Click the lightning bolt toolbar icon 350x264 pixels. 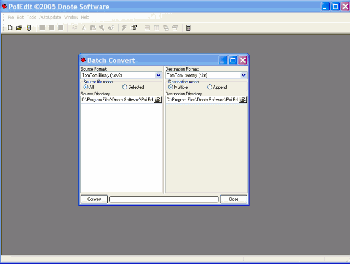pos(124,27)
